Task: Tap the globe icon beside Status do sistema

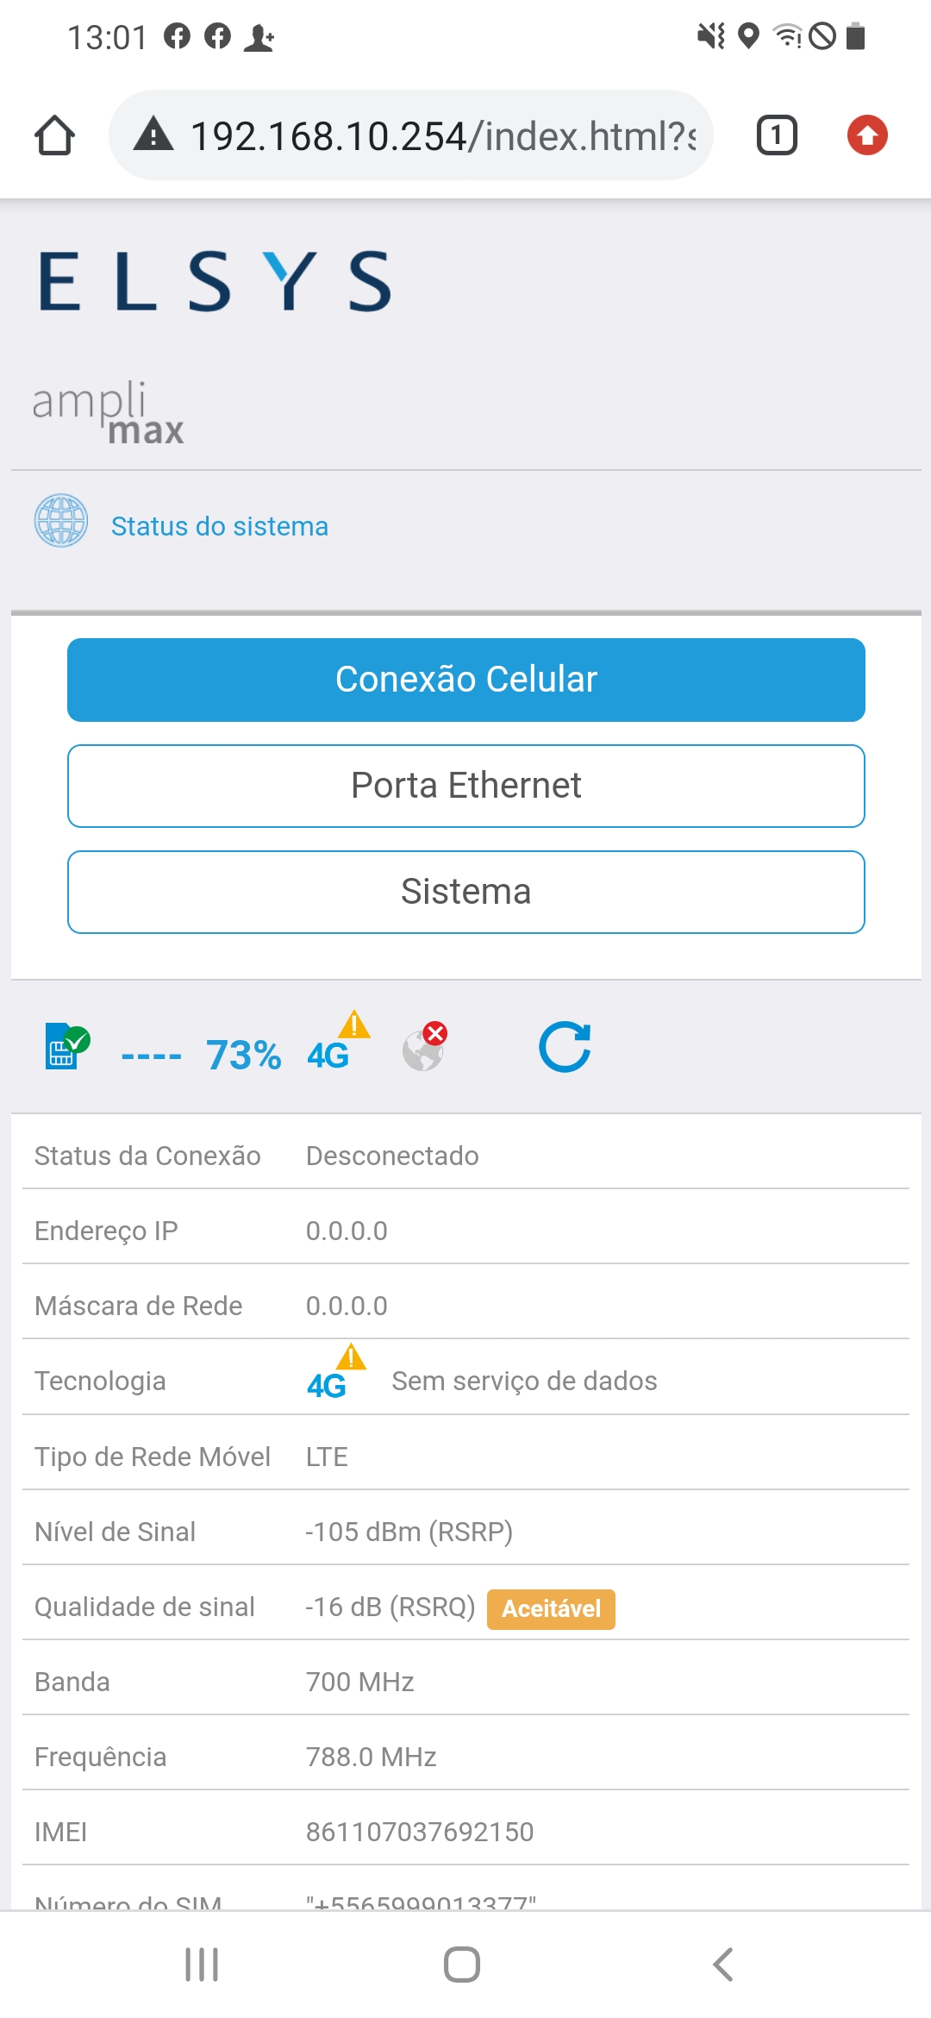Action: coord(60,521)
